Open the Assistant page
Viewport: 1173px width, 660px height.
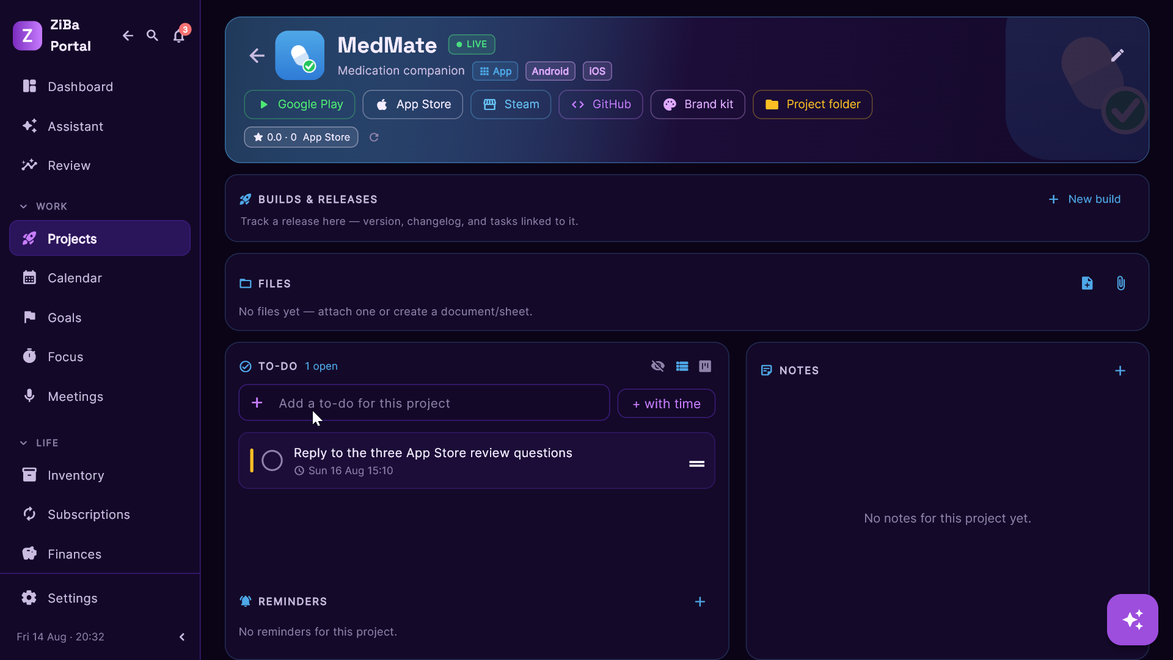[x=100, y=127]
